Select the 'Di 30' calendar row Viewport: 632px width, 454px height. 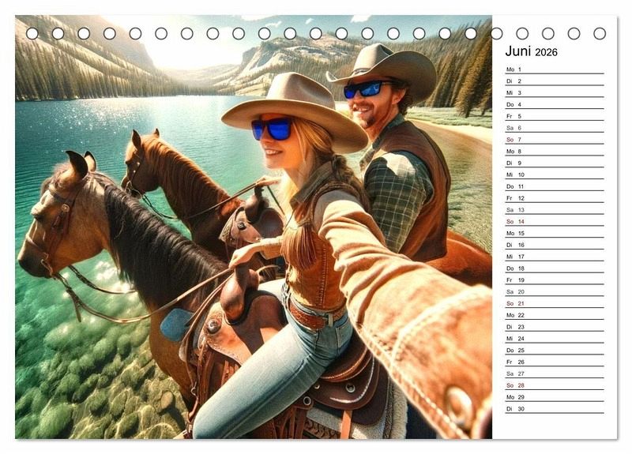(555, 408)
